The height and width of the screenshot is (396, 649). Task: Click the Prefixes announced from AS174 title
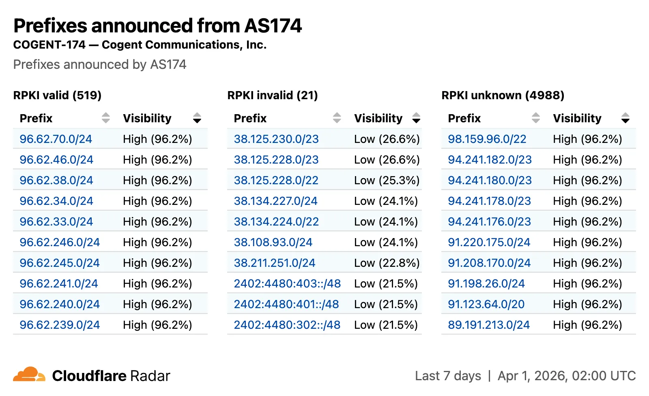(158, 26)
